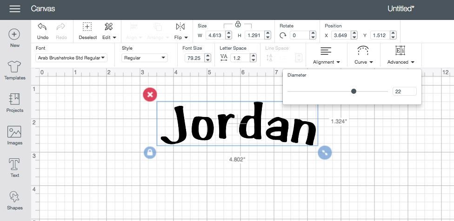This screenshot has width=454, height=221.
Task: Click the Height value field
Action: (x=254, y=36)
